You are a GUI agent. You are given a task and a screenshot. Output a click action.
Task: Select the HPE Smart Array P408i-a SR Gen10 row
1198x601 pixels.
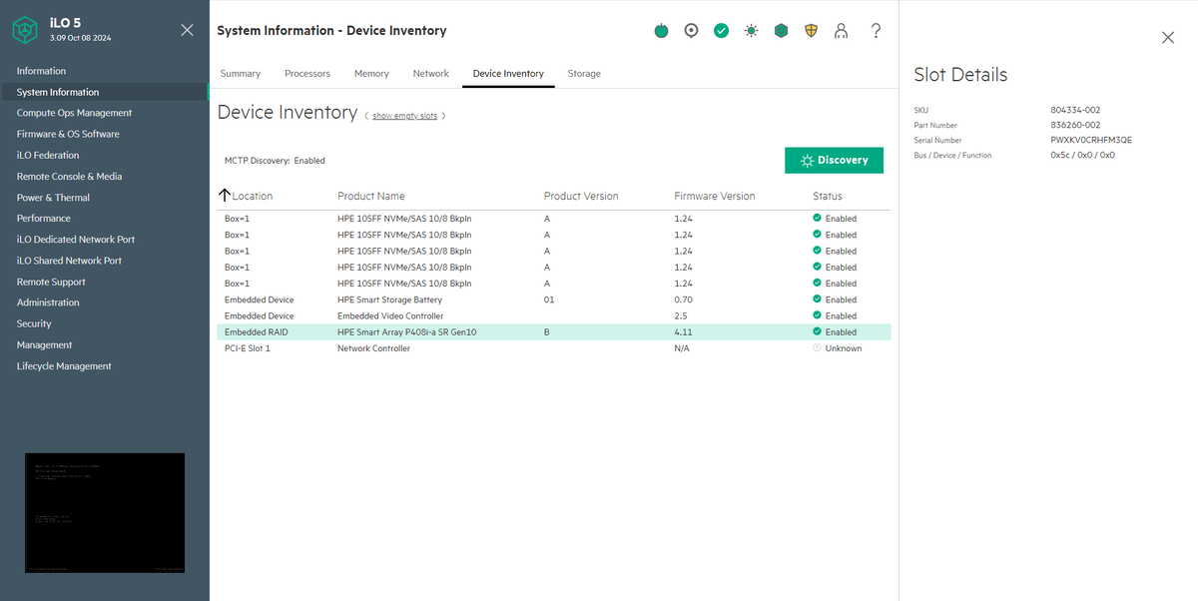point(554,331)
